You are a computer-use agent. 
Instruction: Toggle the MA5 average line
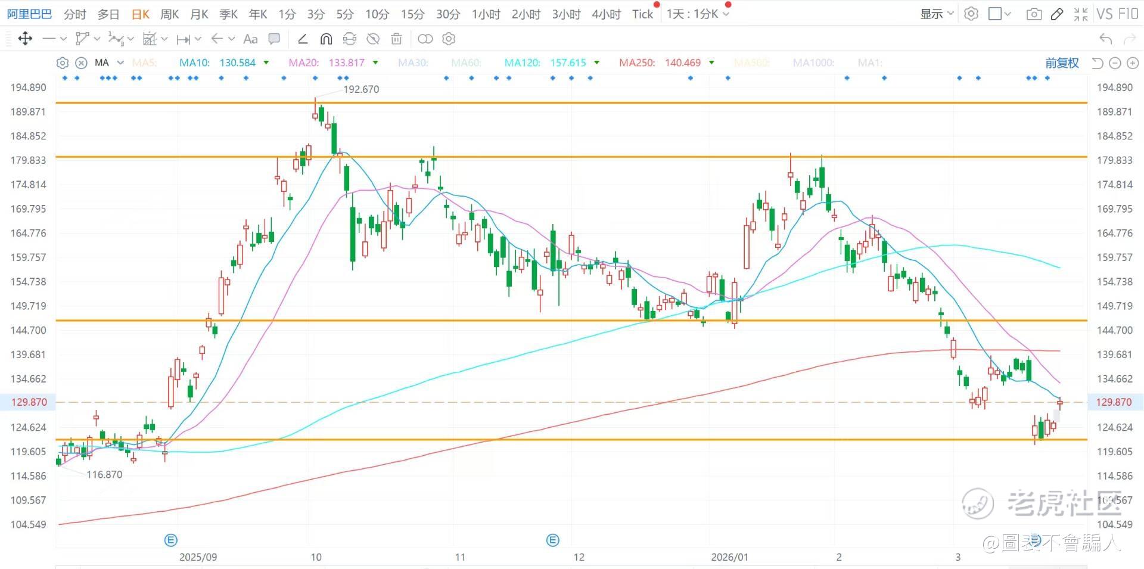(x=144, y=63)
